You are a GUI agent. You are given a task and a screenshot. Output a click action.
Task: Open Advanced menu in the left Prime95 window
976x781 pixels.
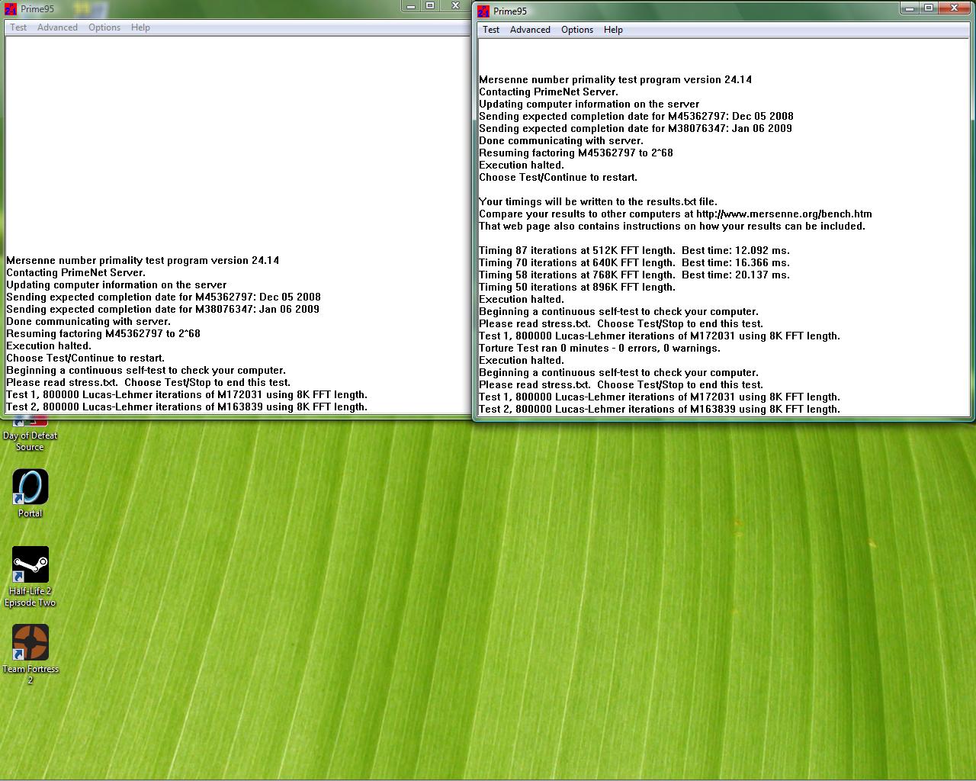pos(57,27)
